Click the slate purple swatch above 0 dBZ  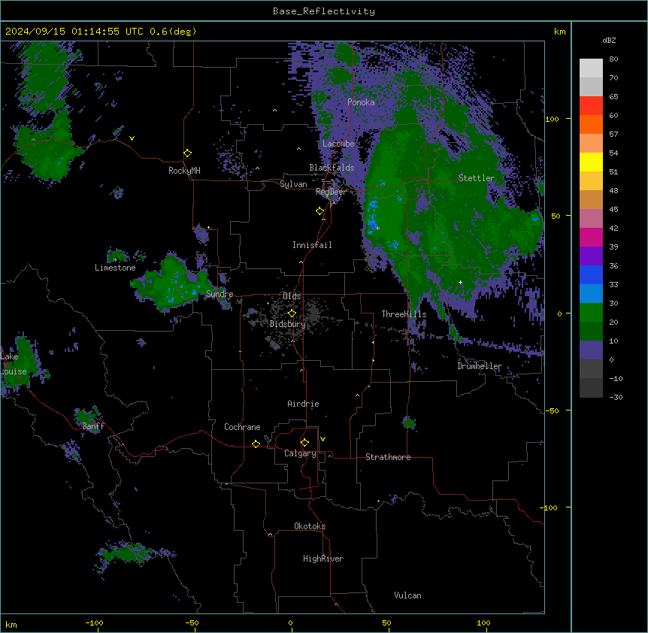[591, 350]
